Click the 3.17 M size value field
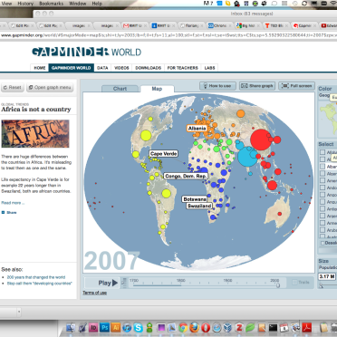337x337 pixels. (x=327, y=276)
